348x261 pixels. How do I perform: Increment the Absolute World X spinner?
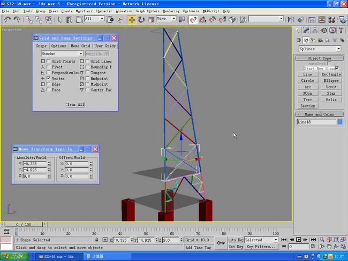(x=49, y=162)
